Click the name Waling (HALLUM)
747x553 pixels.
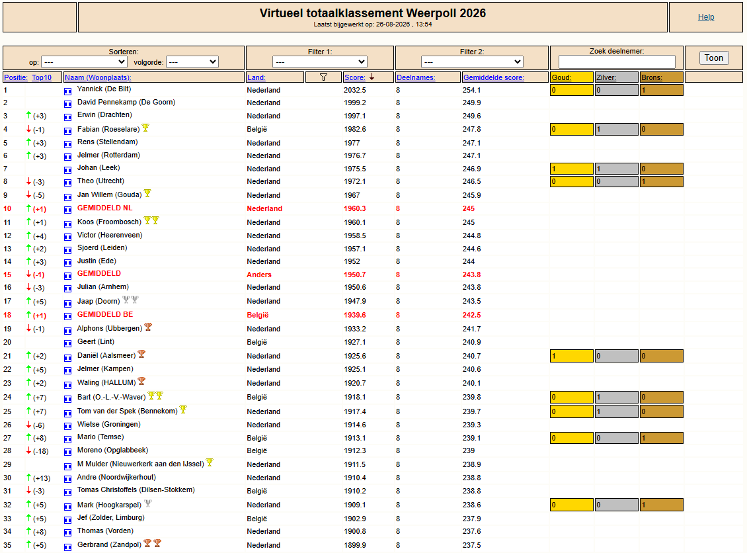tap(106, 383)
